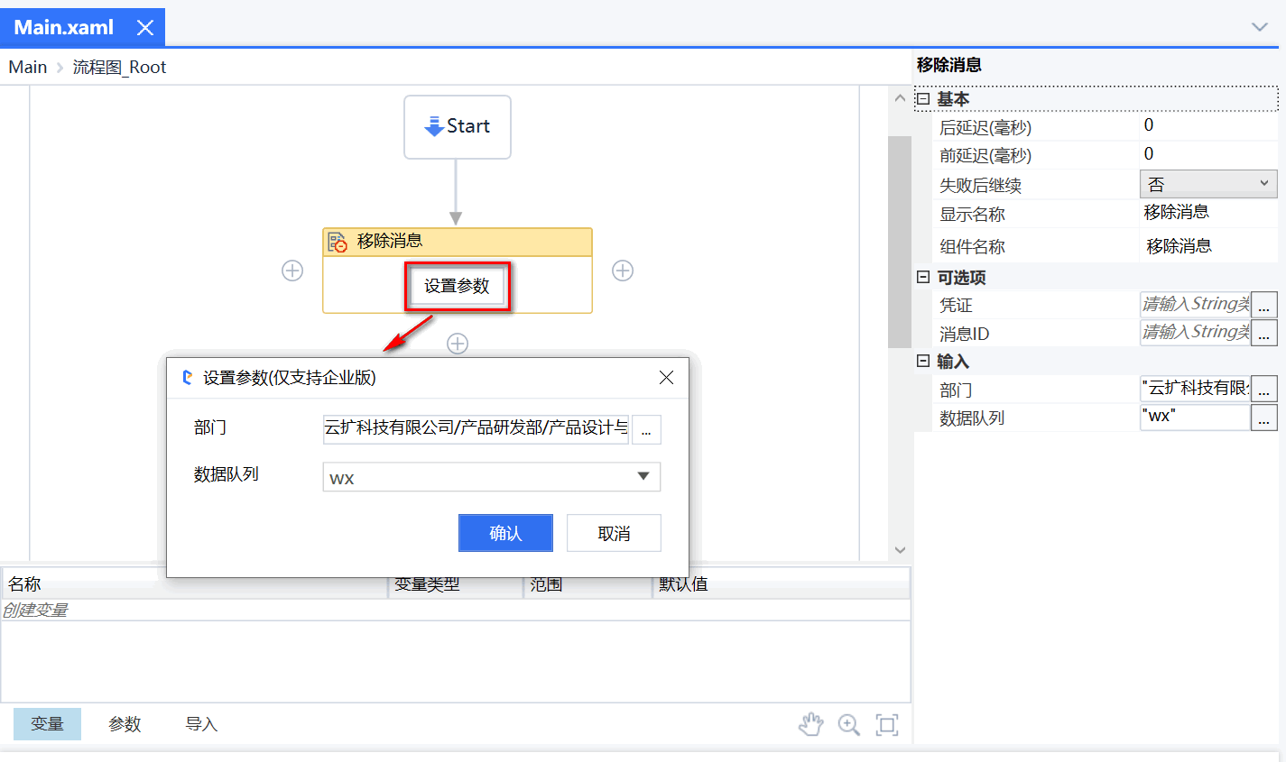The image size is (1286, 762).
Task: Open the 数据队列 dropdown in dialog
Action: [x=492, y=477]
